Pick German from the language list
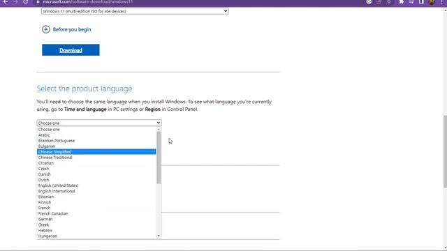 (x=96, y=219)
